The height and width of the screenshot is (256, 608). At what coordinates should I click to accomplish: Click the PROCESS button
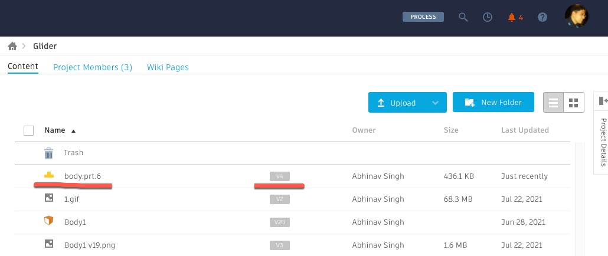(x=423, y=17)
